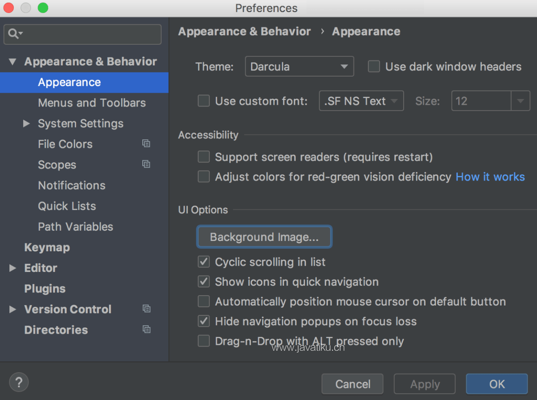Enable Use dark window headers

[x=374, y=67]
